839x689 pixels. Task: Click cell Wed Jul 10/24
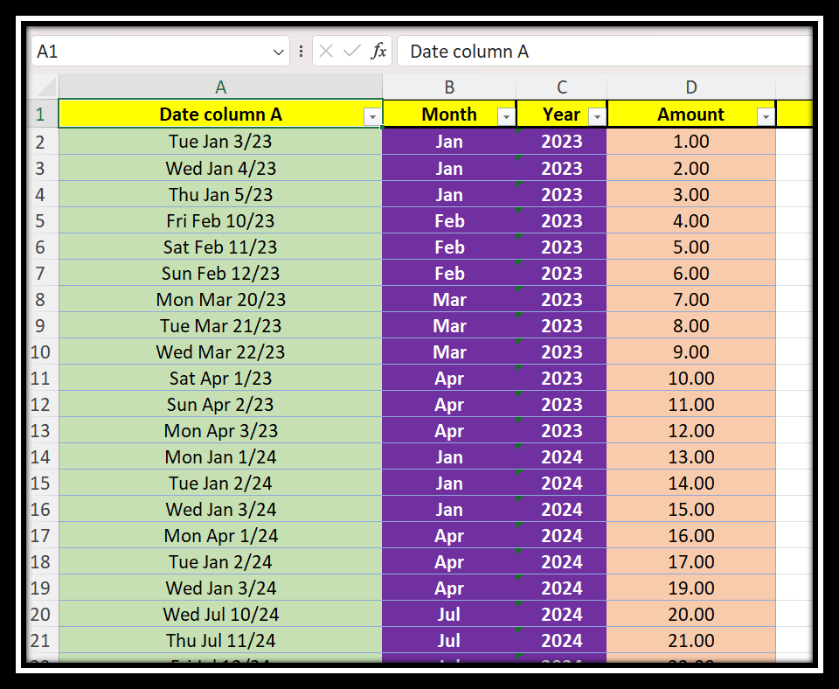tap(220, 614)
